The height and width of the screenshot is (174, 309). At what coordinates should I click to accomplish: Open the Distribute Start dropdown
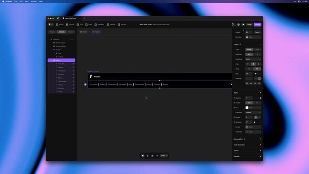tap(253, 59)
